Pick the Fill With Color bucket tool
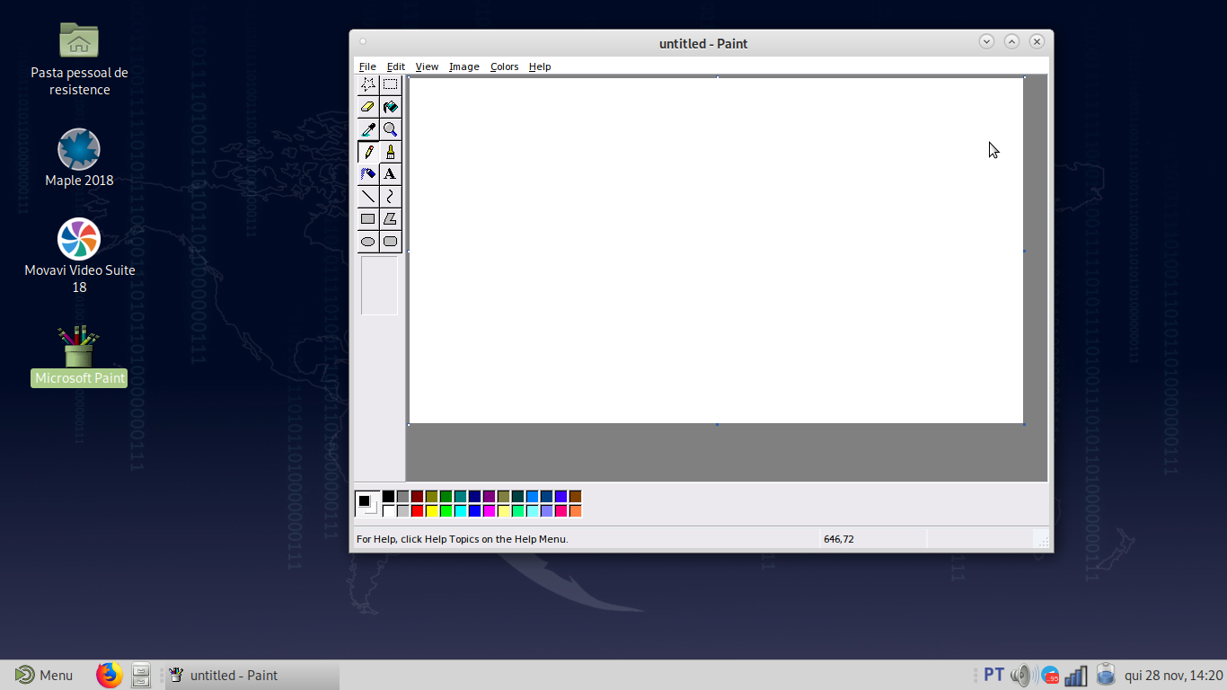1227x690 pixels. (391, 107)
